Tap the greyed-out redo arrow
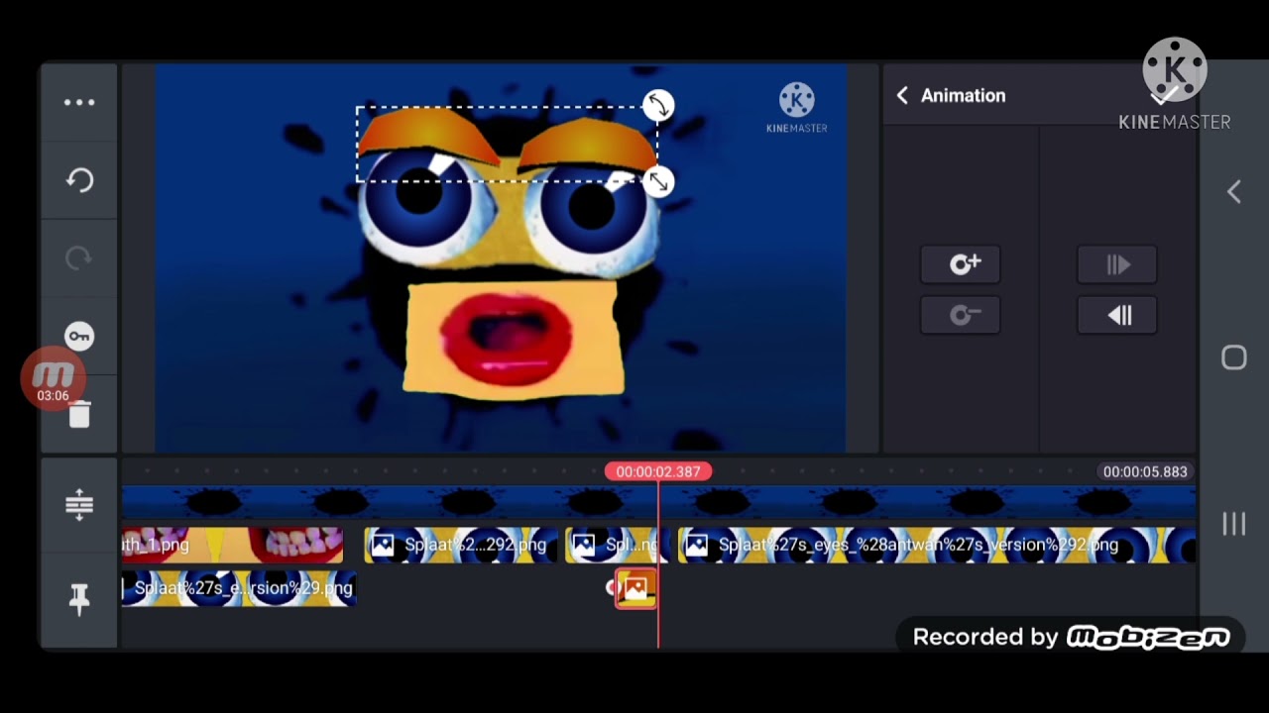This screenshot has height=713, width=1269. click(79, 258)
